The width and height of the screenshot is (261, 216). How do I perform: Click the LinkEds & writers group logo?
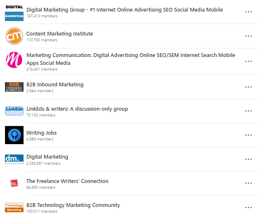[14, 111]
